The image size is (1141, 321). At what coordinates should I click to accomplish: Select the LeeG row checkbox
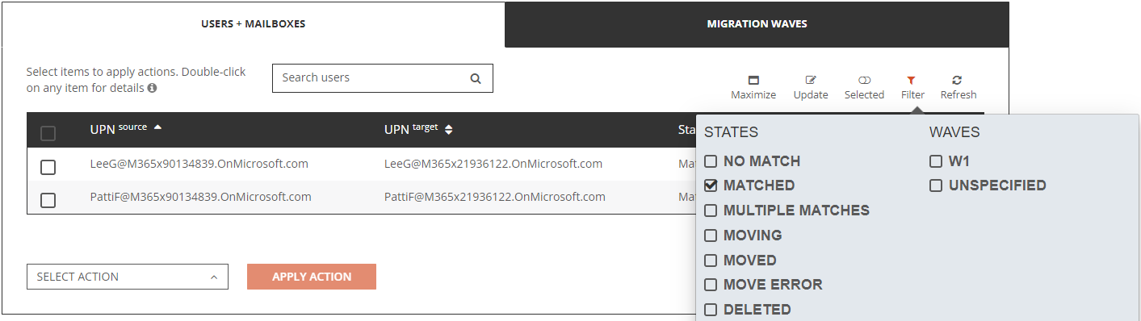48,167
